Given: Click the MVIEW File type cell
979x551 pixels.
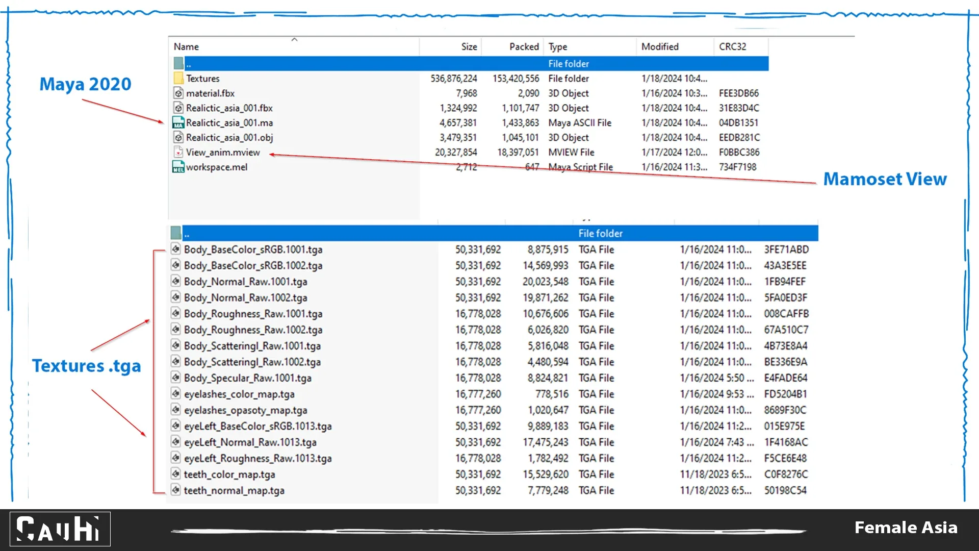Looking at the screenshot, I should pyautogui.click(x=571, y=152).
